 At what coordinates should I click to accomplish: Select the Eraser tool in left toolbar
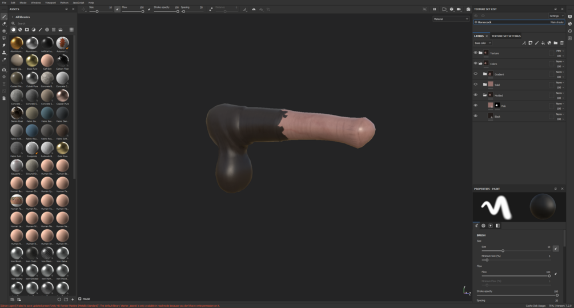coord(4,24)
